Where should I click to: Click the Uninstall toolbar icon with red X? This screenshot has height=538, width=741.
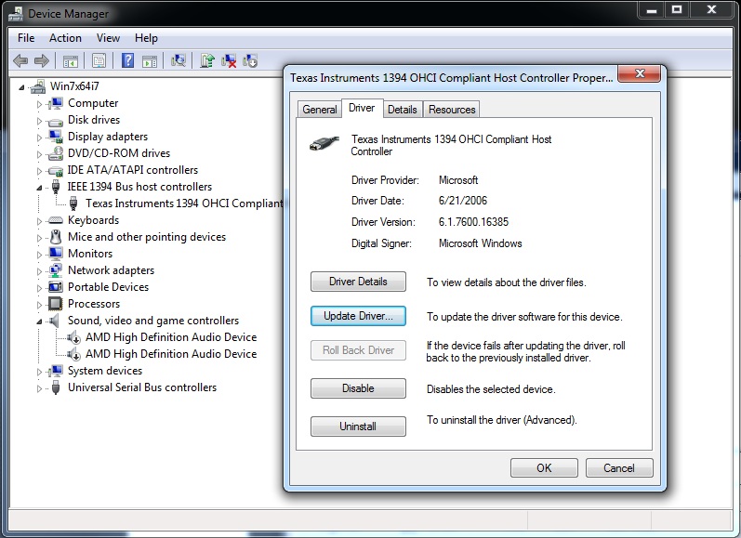click(229, 60)
